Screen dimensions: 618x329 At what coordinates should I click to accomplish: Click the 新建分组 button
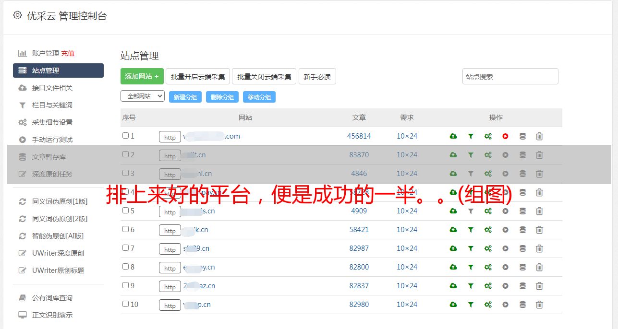point(185,97)
